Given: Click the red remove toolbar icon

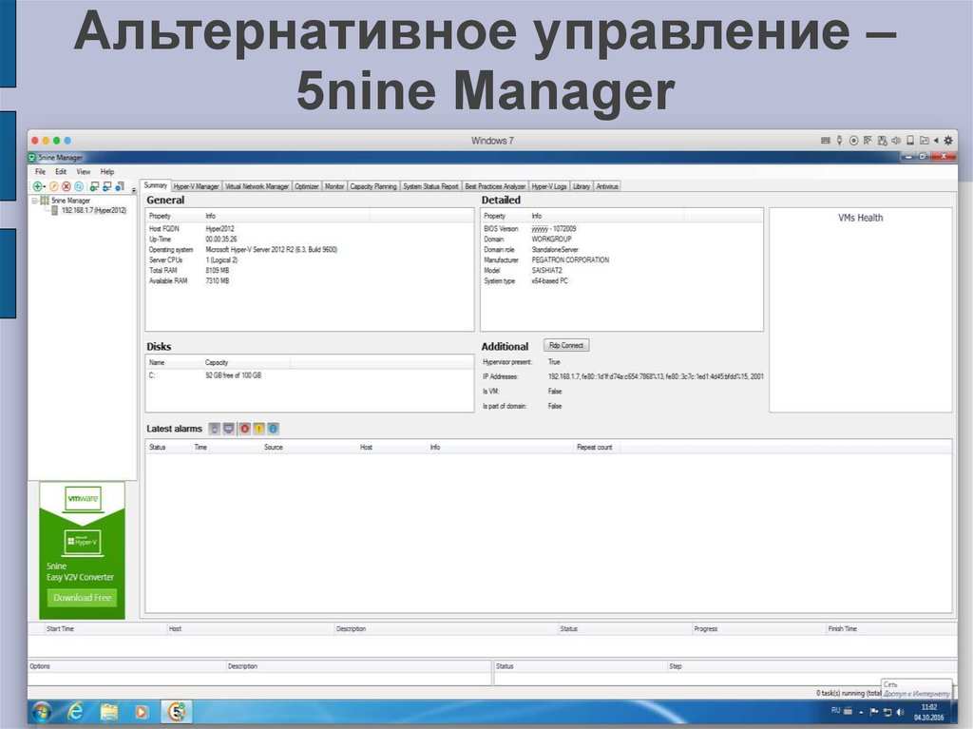Looking at the screenshot, I should point(67,186).
